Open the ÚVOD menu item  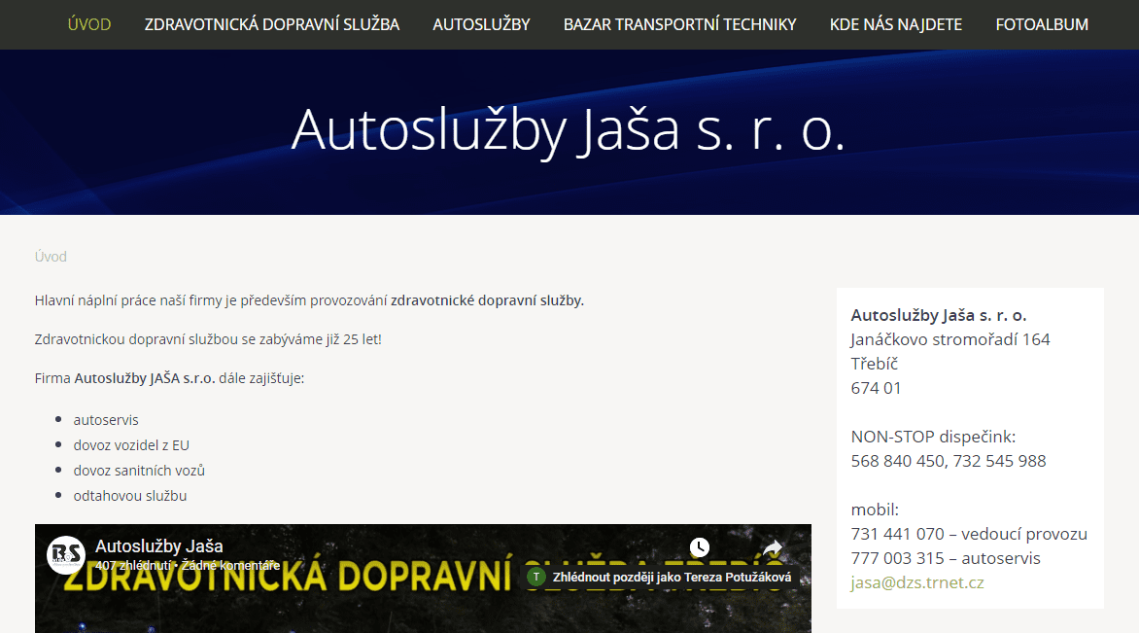[89, 24]
